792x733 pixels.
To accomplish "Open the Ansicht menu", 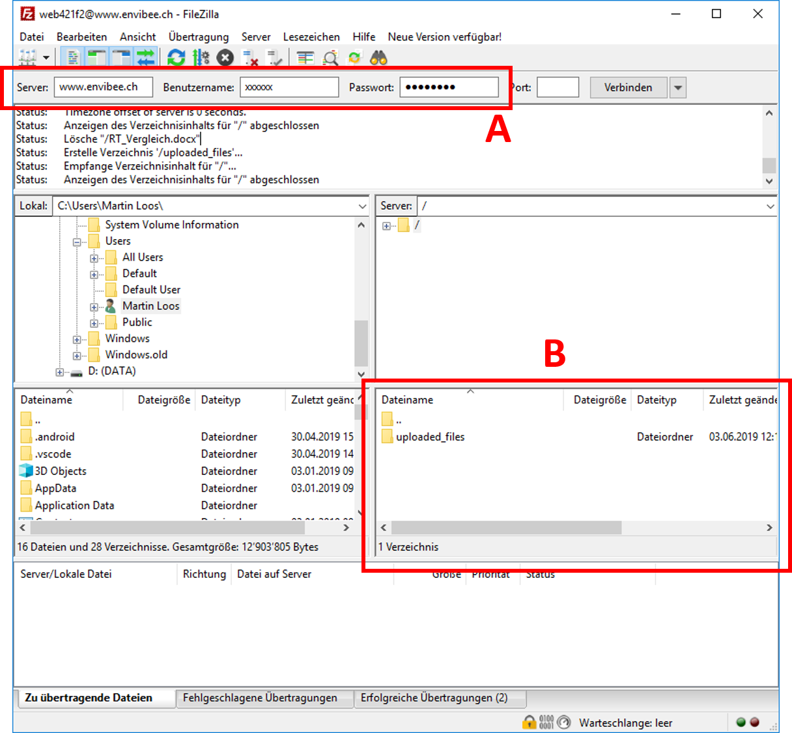I will [x=137, y=36].
